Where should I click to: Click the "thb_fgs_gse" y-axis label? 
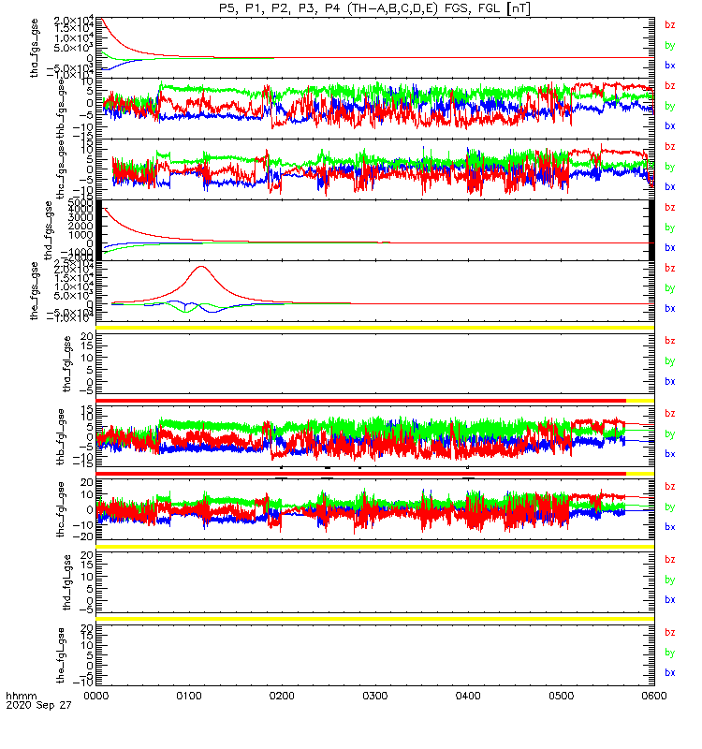[x=61, y=109]
